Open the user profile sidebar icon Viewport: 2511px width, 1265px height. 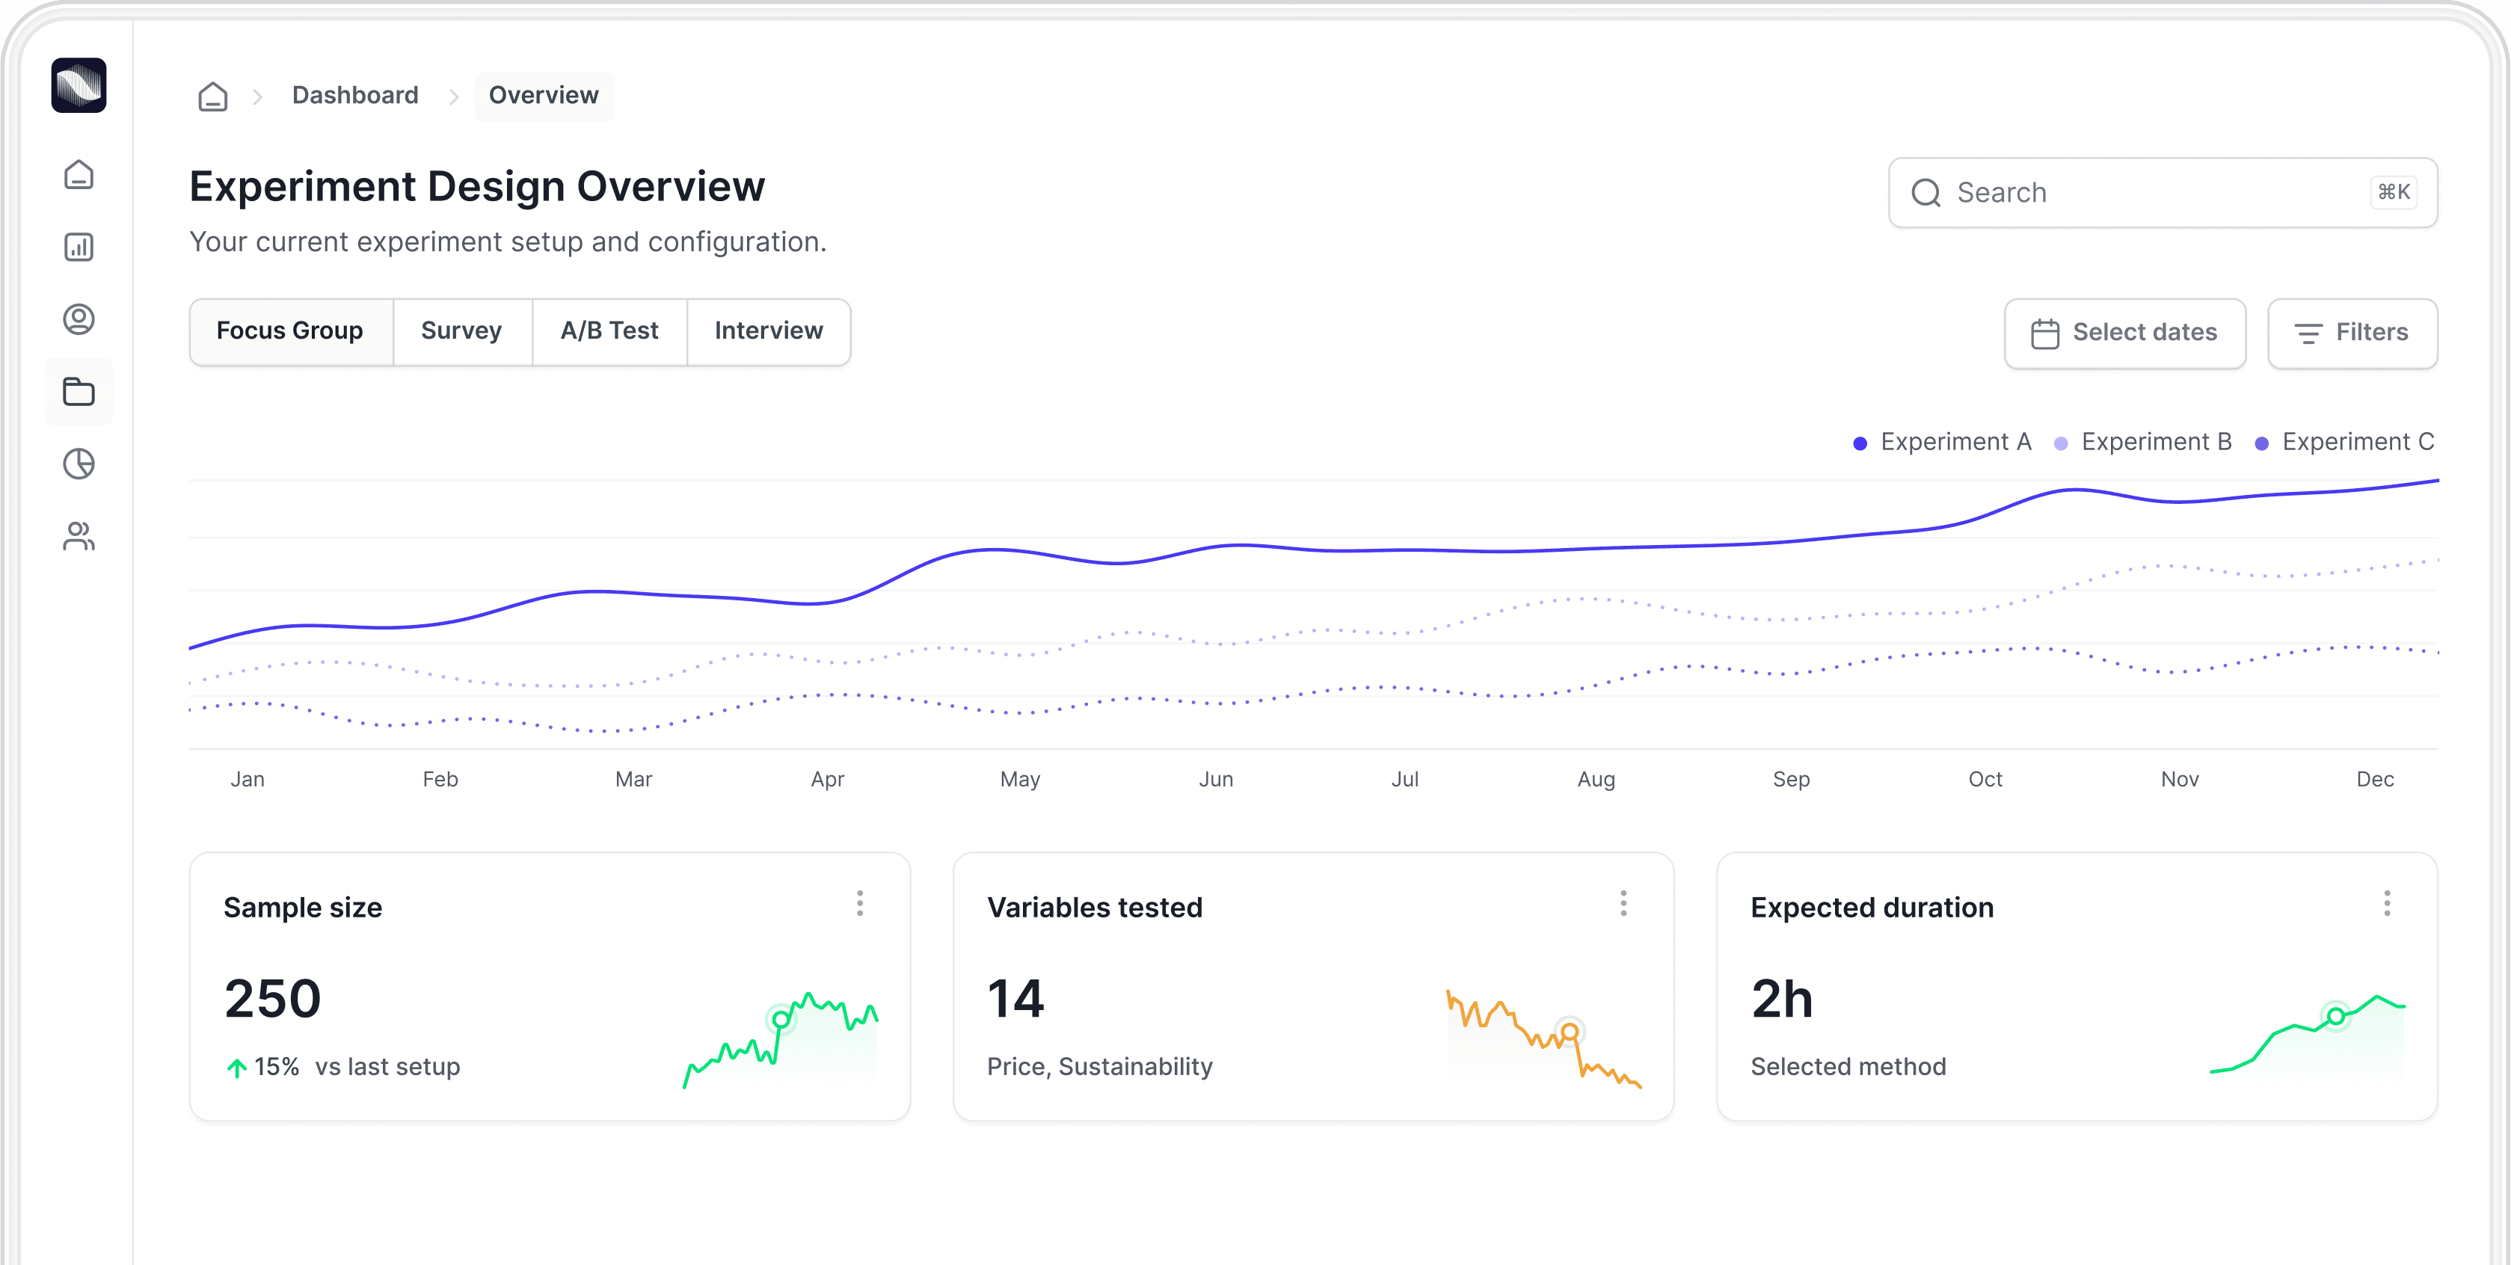tap(79, 318)
